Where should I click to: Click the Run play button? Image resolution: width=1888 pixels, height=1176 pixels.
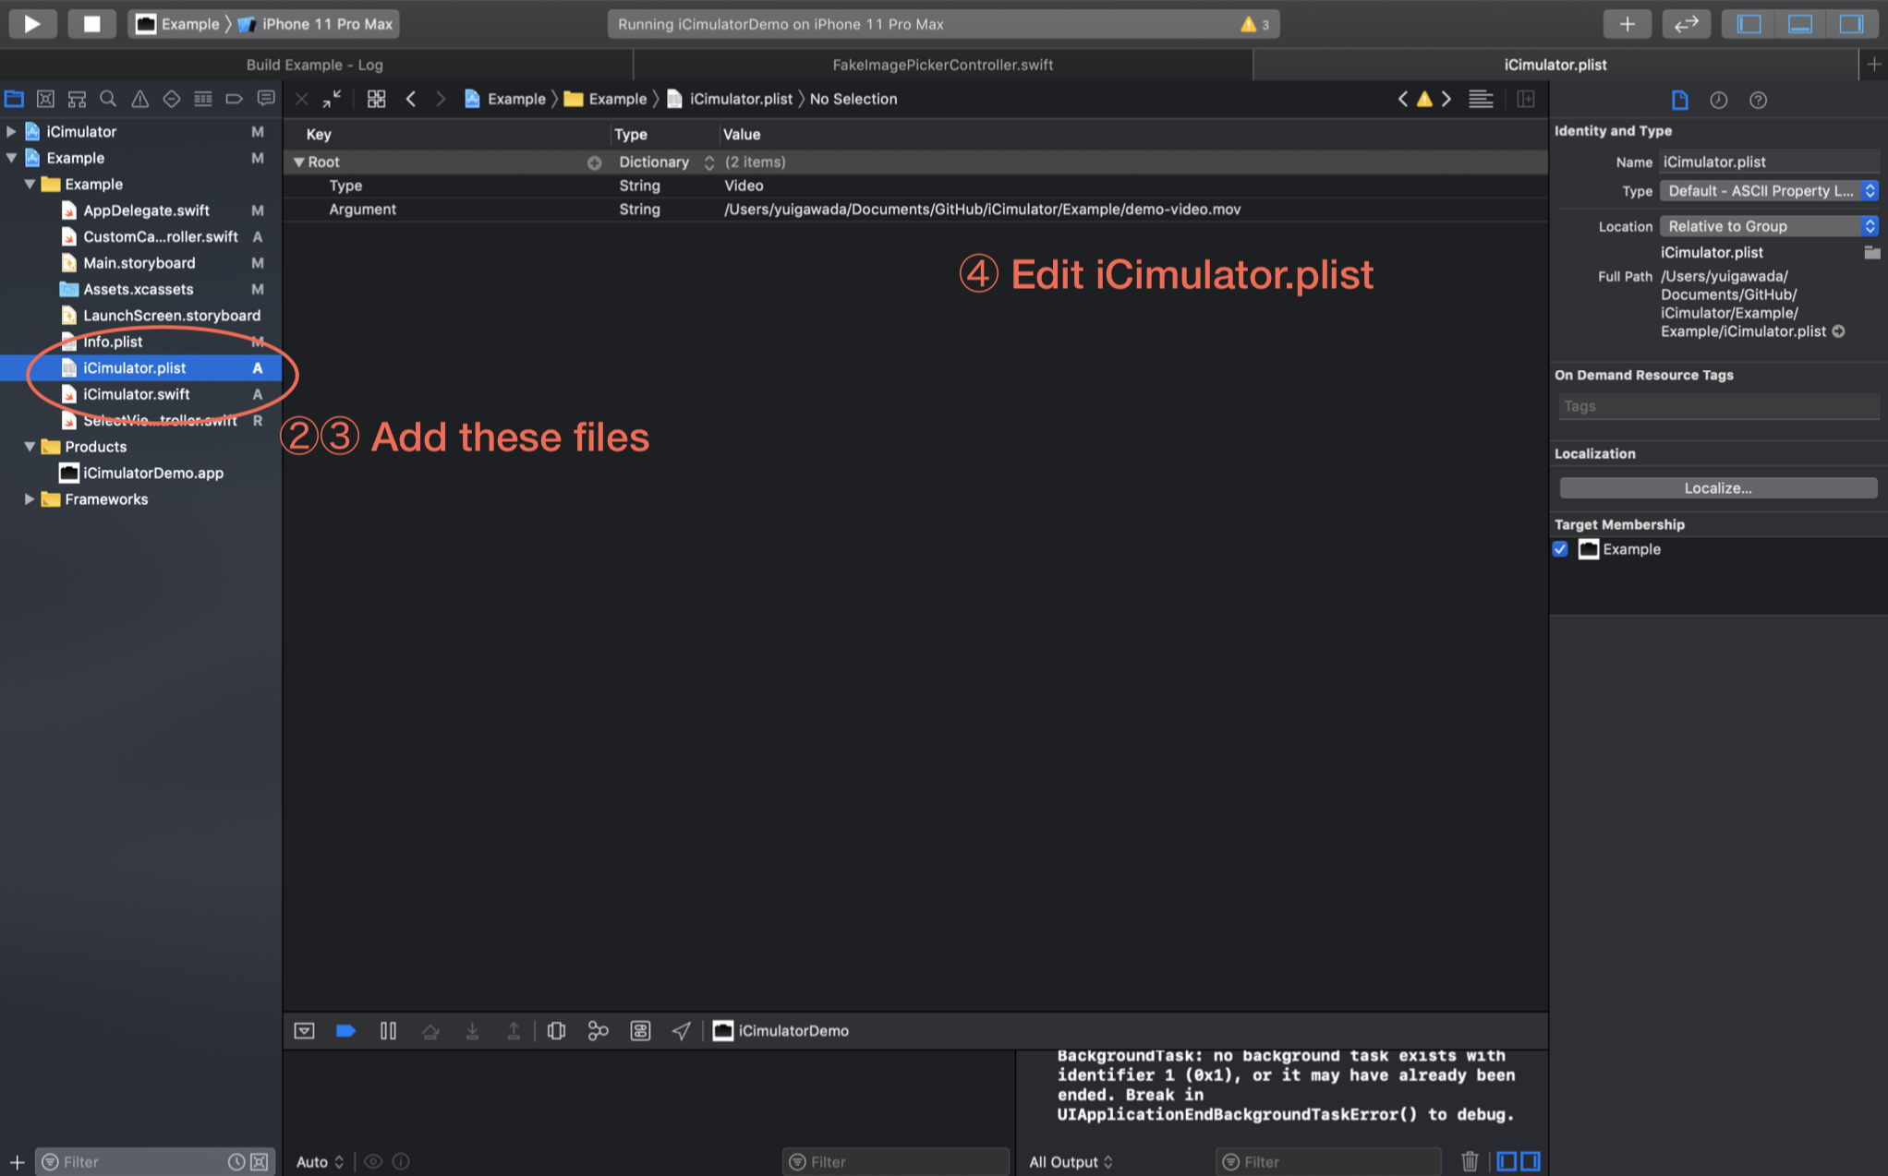pyautogui.click(x=32, y=24)
